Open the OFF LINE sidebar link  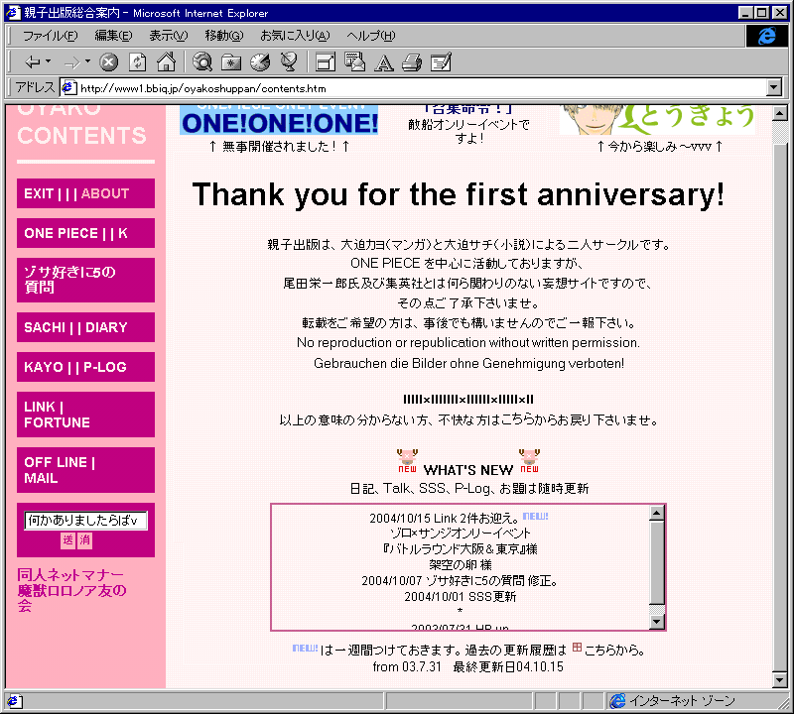[56, 462]
